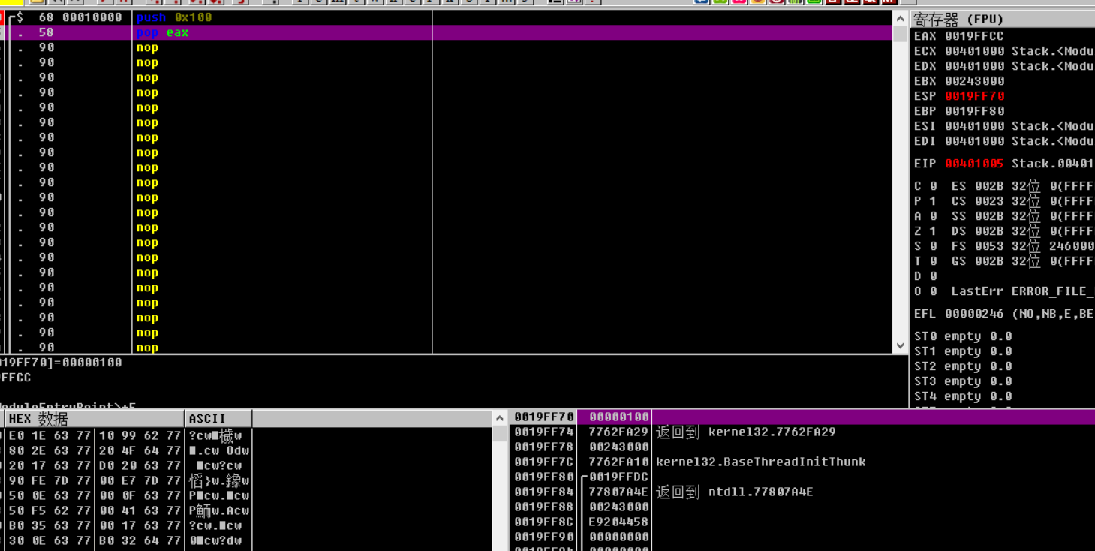Click the carry flag 'C 0'
The width and height of the screenshot is (1095, 551).
point(925,186)
